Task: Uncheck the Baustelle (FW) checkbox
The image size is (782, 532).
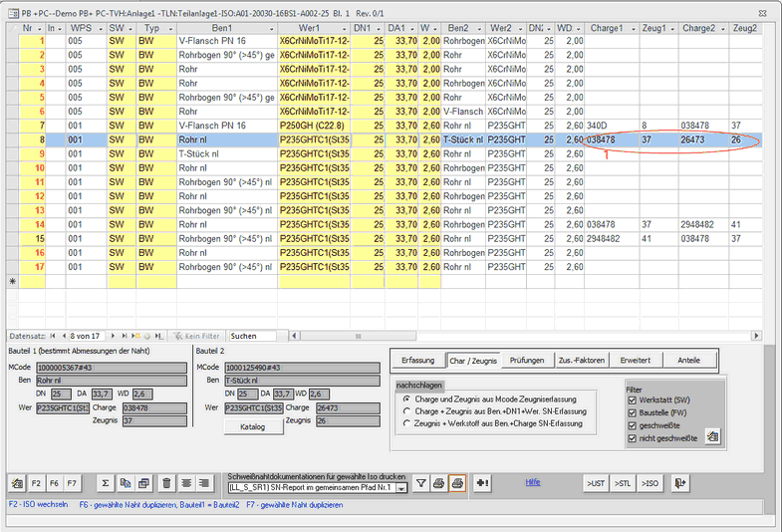Action: click(633, 412)
